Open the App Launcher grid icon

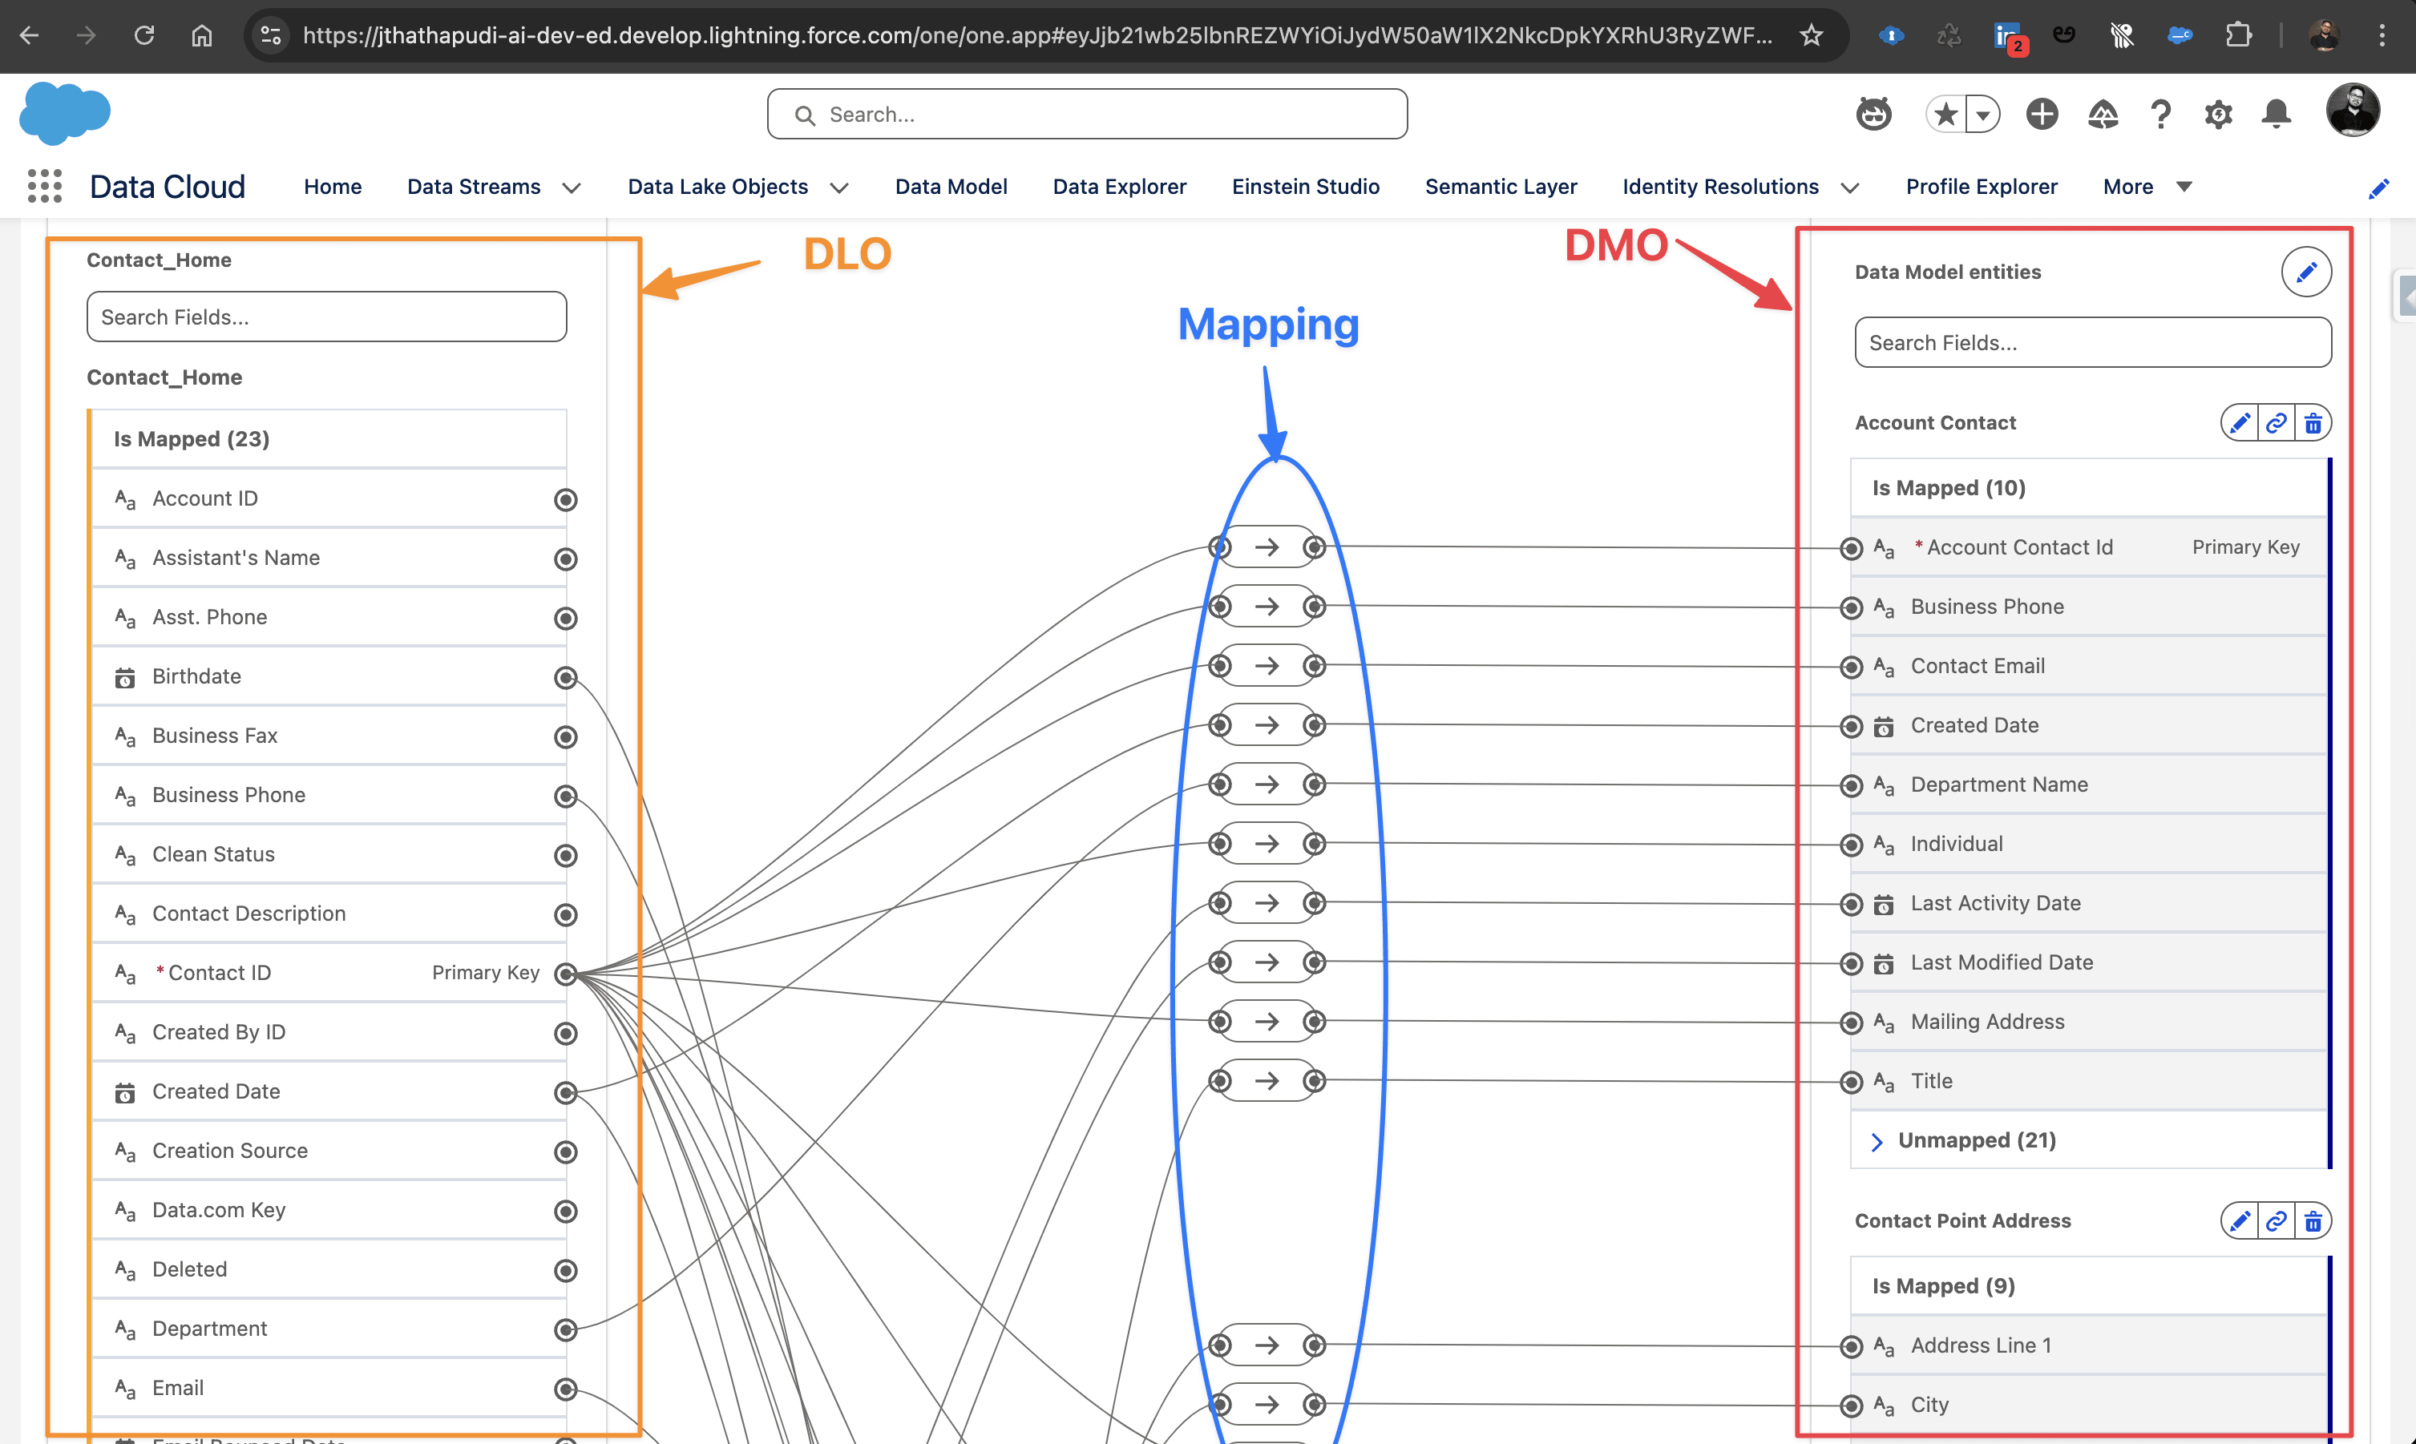(45, 186)
